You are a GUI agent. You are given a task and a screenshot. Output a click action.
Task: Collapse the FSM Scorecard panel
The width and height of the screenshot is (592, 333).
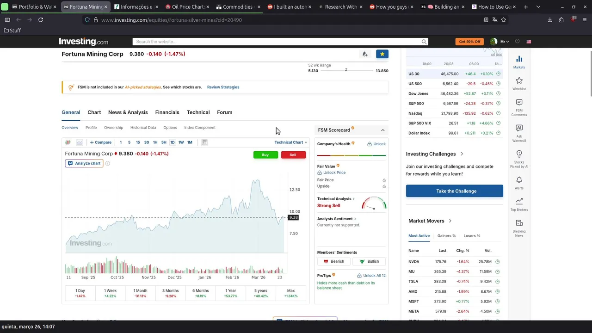click(382, 130)
